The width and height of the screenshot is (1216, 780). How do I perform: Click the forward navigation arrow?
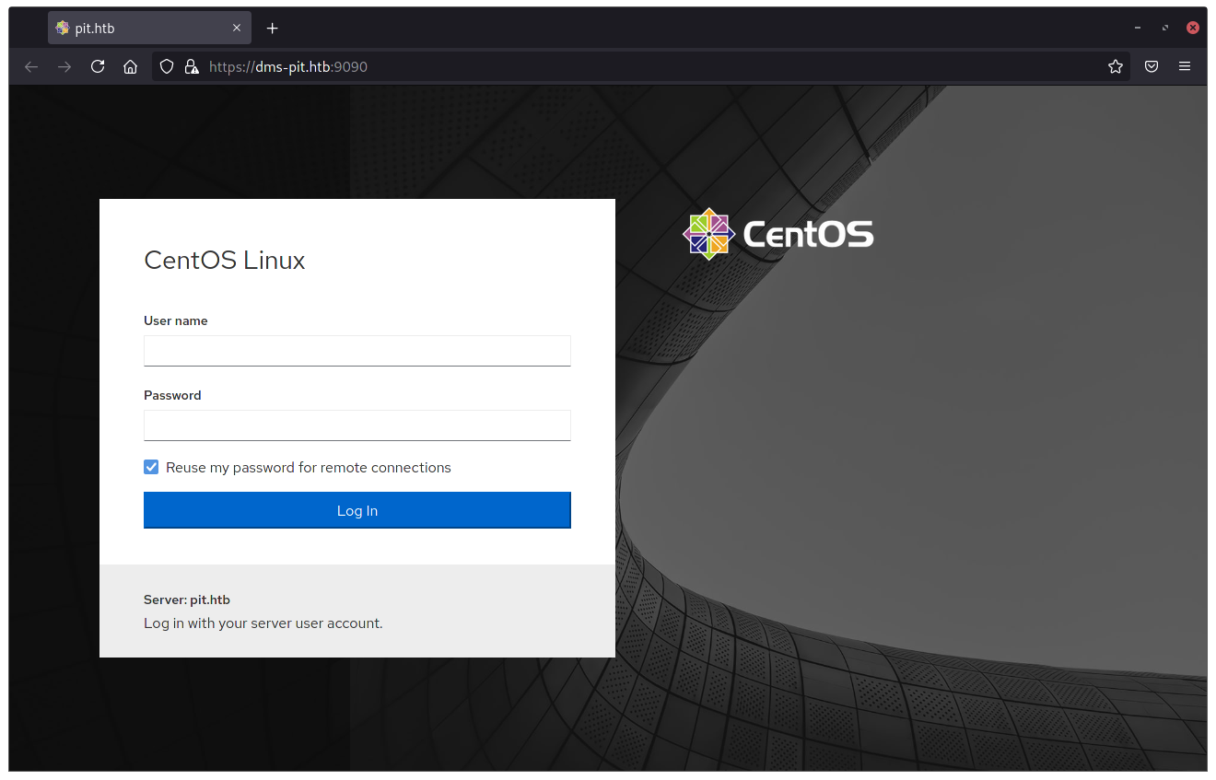pyautogui.click(x=64, y=66)
